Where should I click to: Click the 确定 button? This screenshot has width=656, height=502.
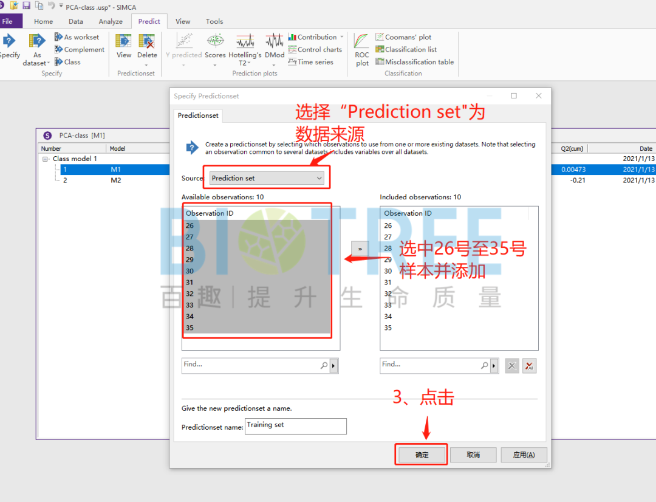[x=422, y=455]
